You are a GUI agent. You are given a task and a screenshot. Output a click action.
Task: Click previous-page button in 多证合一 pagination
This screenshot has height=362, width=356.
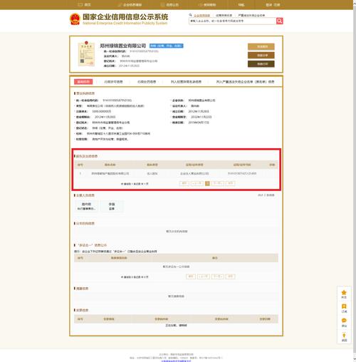pyautogui.click(x=204, y=276)
